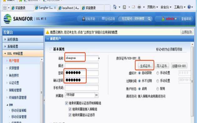Click the browser Home icon
Screen dimensions: 197x123
115,7
